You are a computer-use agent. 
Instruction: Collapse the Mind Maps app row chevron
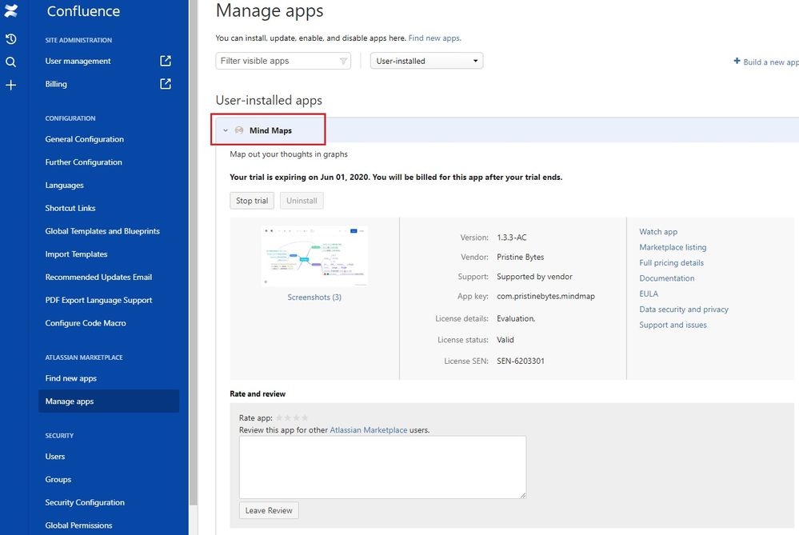pyautogui.click(x=226, y=130)
